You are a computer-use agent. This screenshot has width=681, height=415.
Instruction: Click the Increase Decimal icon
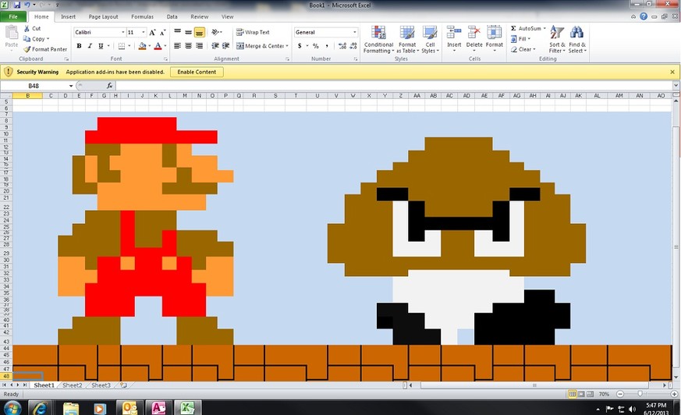(342, 46)
